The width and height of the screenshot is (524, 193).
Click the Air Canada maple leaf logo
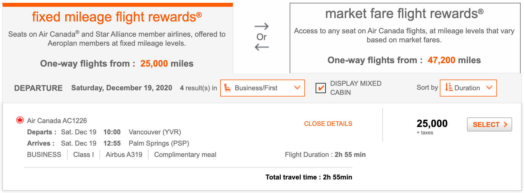[20, 120]
